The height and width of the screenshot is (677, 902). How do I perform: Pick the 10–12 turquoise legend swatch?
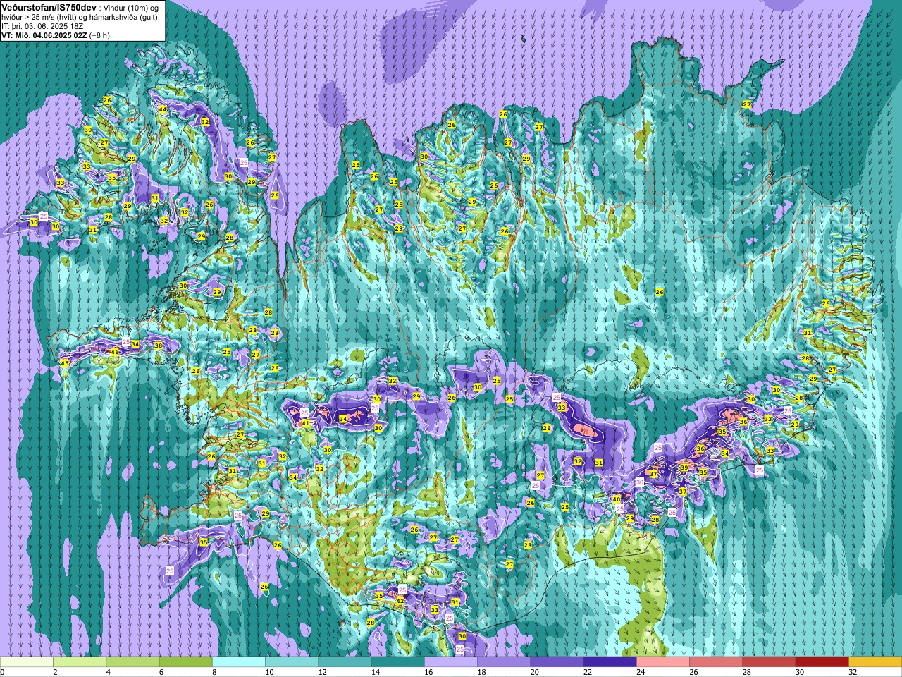(x=292, y=662)
